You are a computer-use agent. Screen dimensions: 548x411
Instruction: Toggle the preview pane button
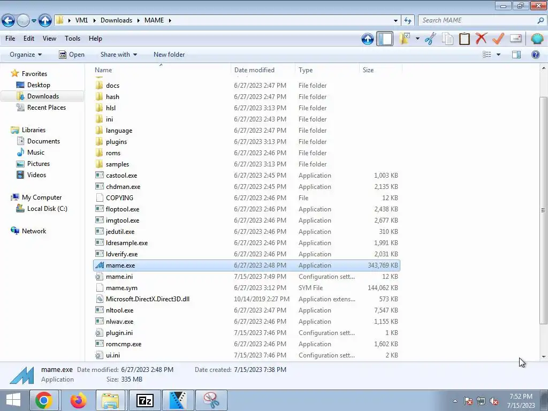coord(516,55)
